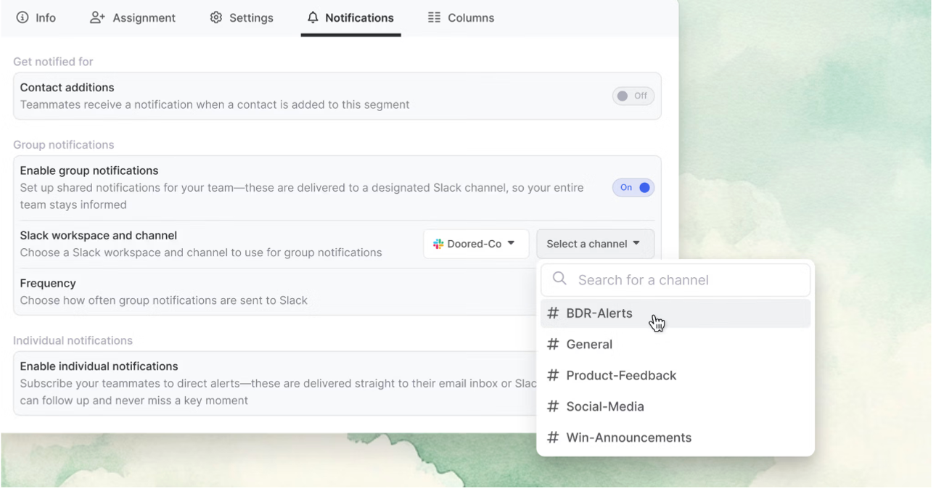Turn off Enable group notifications switch
This screenshot has width=936, height=489.
tap(633, 187)
